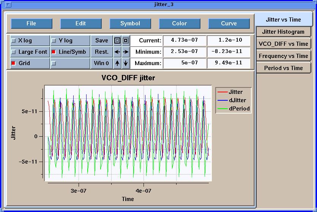
Task: Turn off the Grid checkbox
Action: point(14,63)
